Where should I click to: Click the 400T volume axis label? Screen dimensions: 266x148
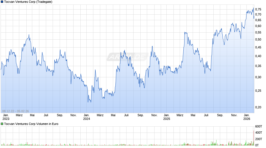point(259,133)
